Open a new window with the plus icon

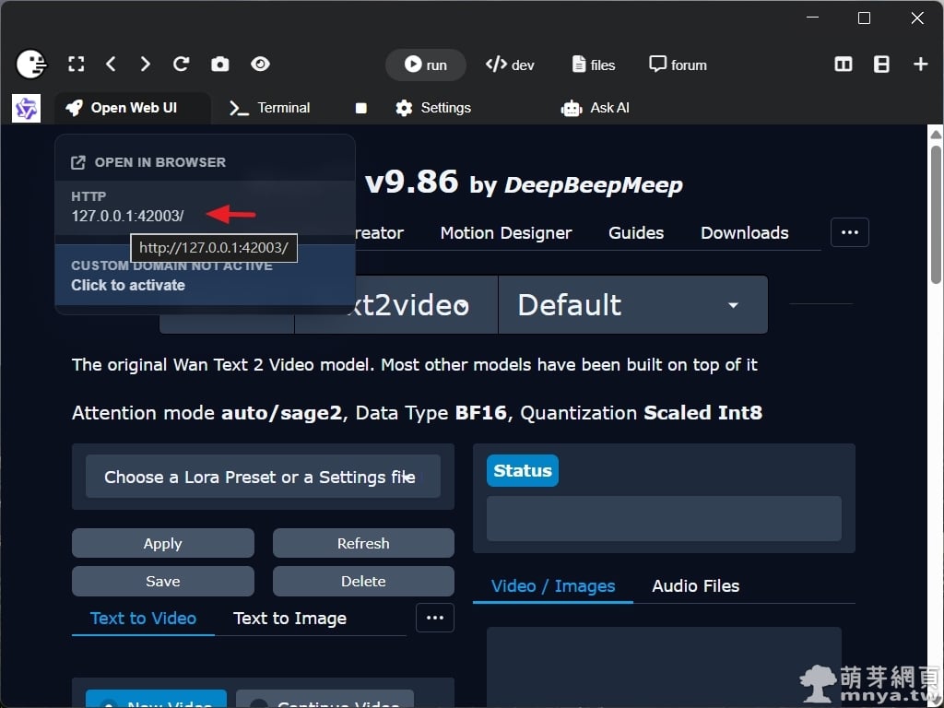point(920,64)
